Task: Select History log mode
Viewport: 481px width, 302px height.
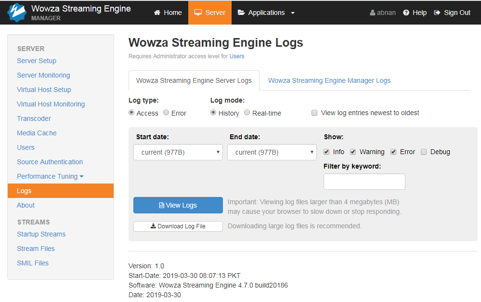Action: pos(213,113)
